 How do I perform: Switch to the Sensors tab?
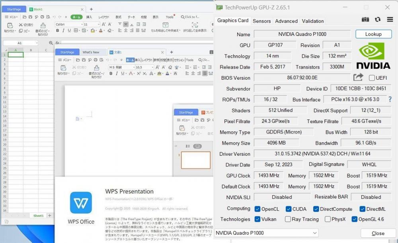point(261,21)
